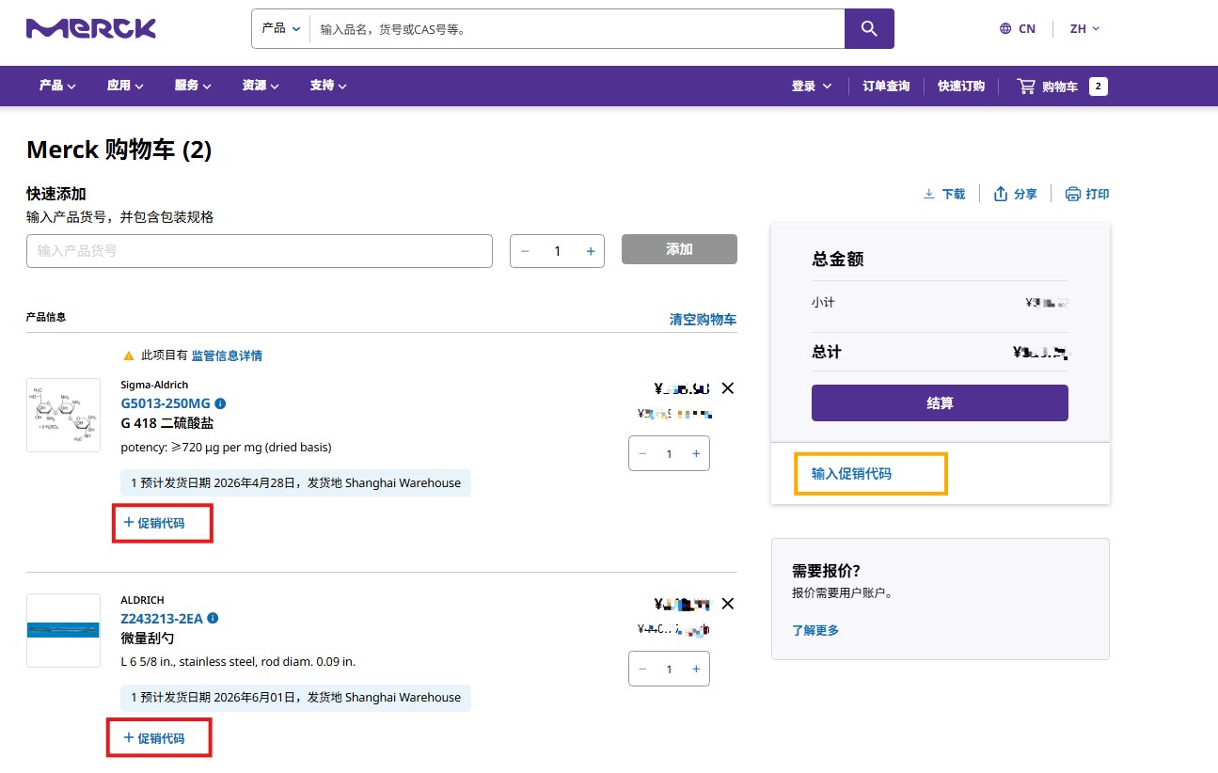The image size is (1218, 773).
Task: Open 快速订购 quick order
Action: point(961,86)
